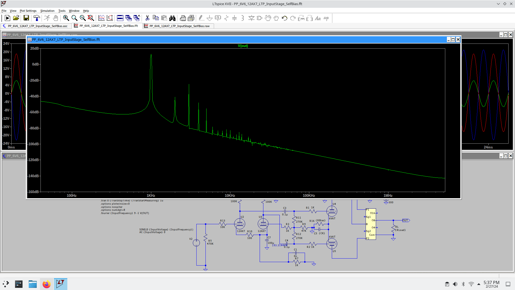Run the simulation with the running-man icon
The width and height of the screenshot is (515, 290).
click(47, 18)
